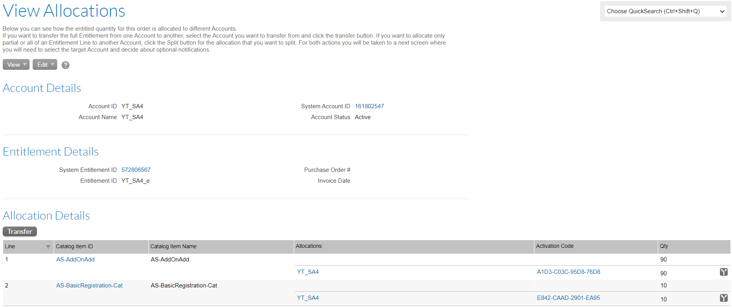Click the Transfer button
732x308 pixels.
click(20, 232)
